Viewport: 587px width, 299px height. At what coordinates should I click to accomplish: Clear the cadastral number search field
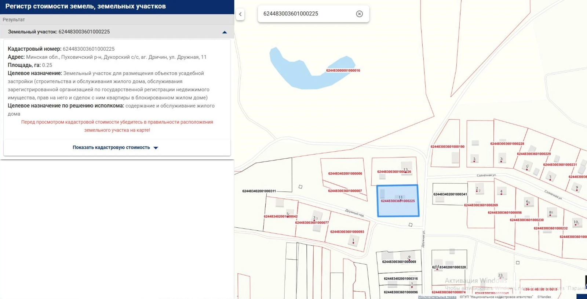click(359, 14)
